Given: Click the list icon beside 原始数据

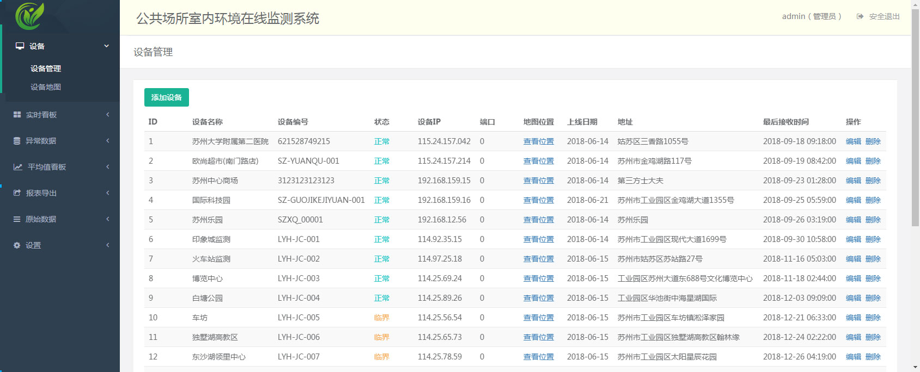Looking at the screenshot, I should 17,219.
